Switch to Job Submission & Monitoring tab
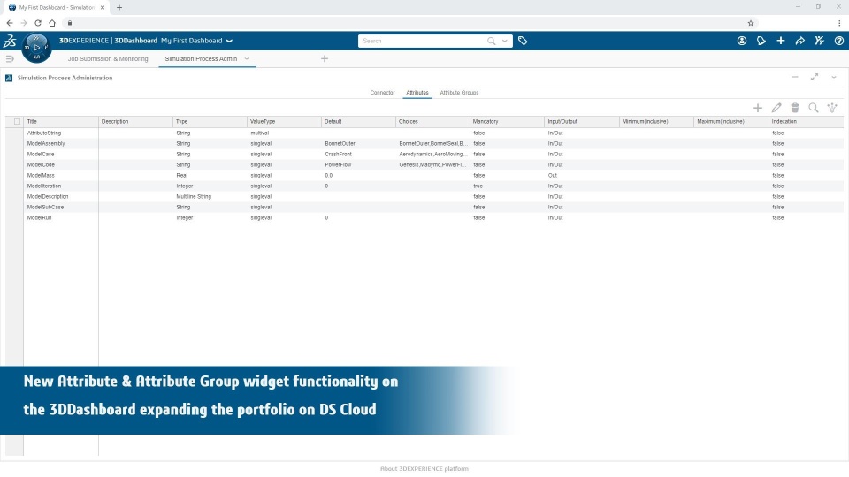 108,58
